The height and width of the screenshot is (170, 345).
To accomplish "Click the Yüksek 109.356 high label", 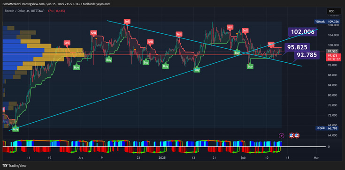I will pos(327,22).
